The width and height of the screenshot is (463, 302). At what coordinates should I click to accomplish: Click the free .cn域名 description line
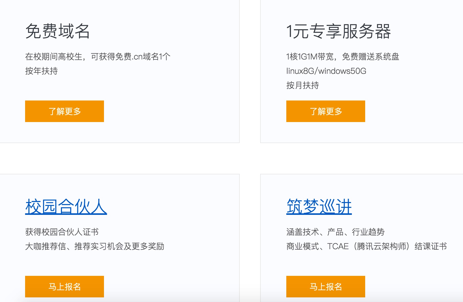point(98,56)
